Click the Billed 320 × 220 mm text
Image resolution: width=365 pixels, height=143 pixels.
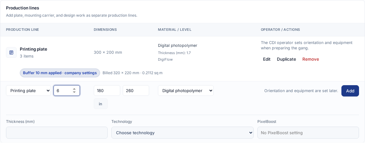click(132, 73)
